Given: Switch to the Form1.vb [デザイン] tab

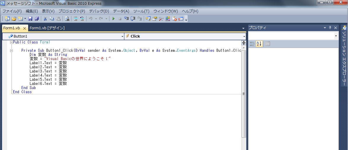Looking at the screenshot, I should point(47,28).
